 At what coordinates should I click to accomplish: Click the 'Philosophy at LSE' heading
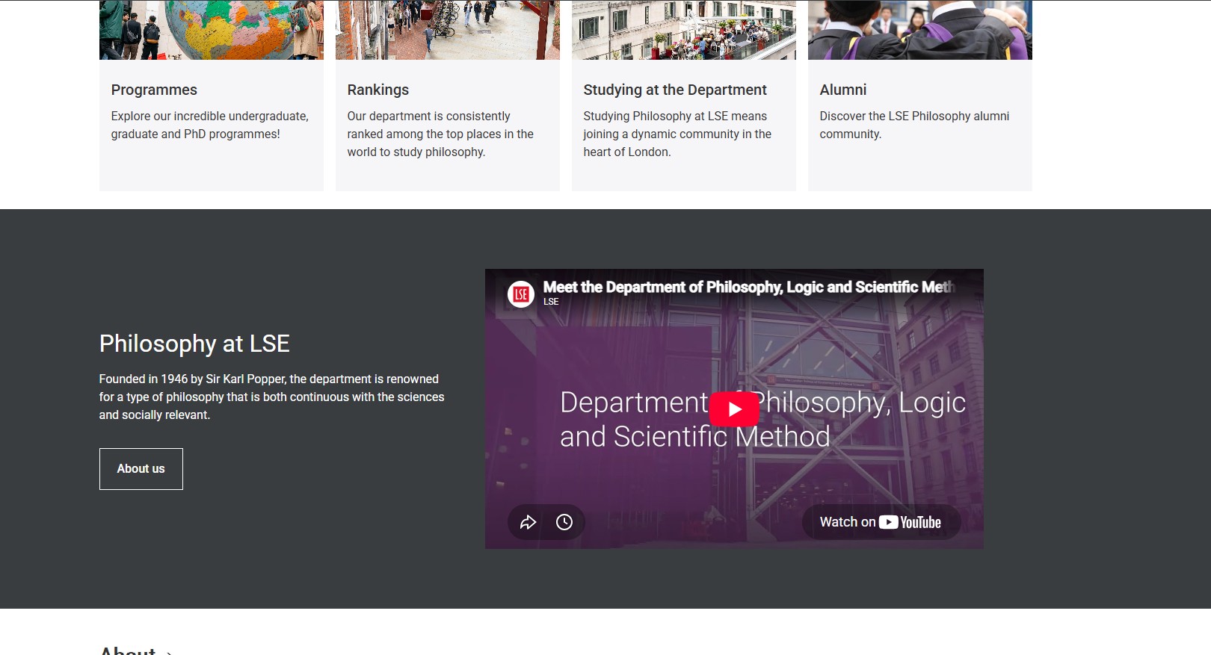[x=194, y=344]
